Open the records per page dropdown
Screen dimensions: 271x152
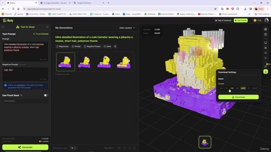tap(73, 148)
